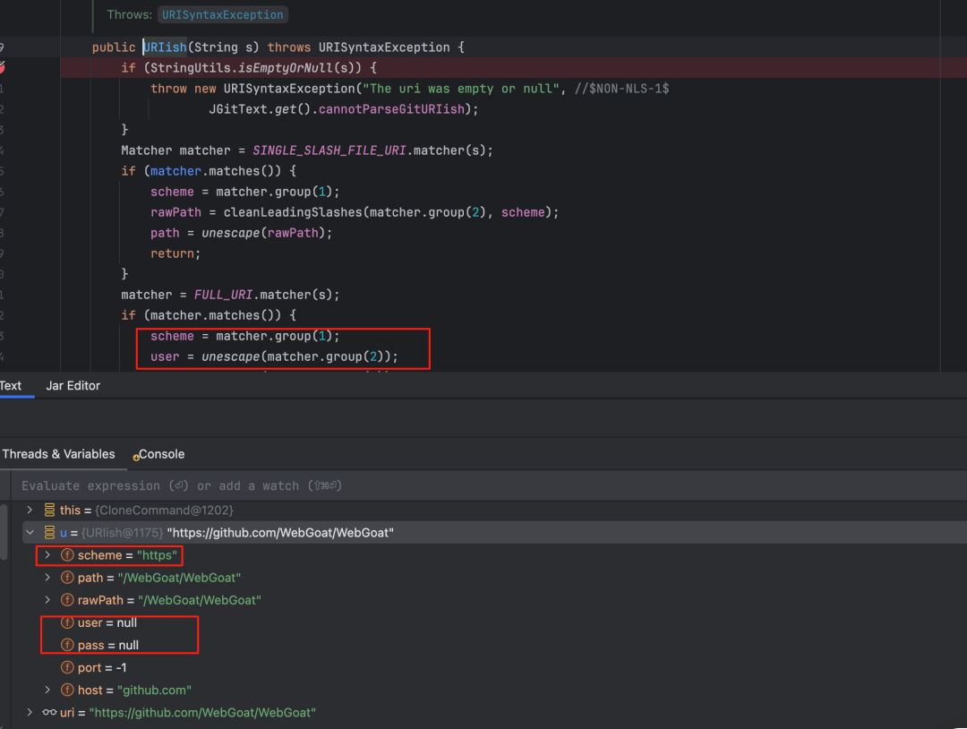Open the Threads & Variables tab
The width and height of the screenshot is (967, 729).
click(58, 454)
